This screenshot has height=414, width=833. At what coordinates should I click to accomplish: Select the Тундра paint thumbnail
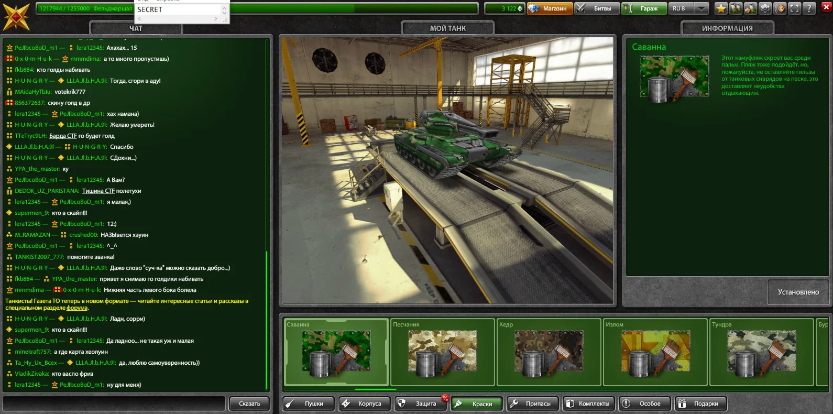tap(762, 352)
